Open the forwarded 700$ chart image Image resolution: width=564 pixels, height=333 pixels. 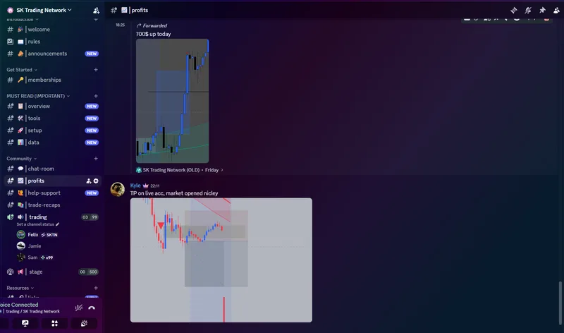[172, 101]
